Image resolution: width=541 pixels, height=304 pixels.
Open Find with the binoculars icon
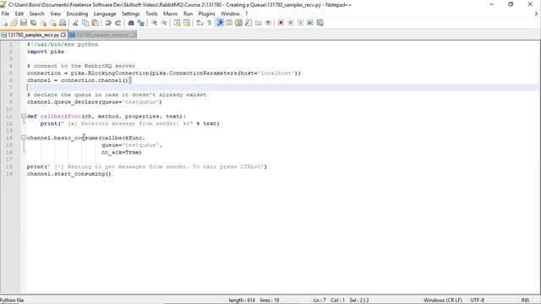[131, 23]
